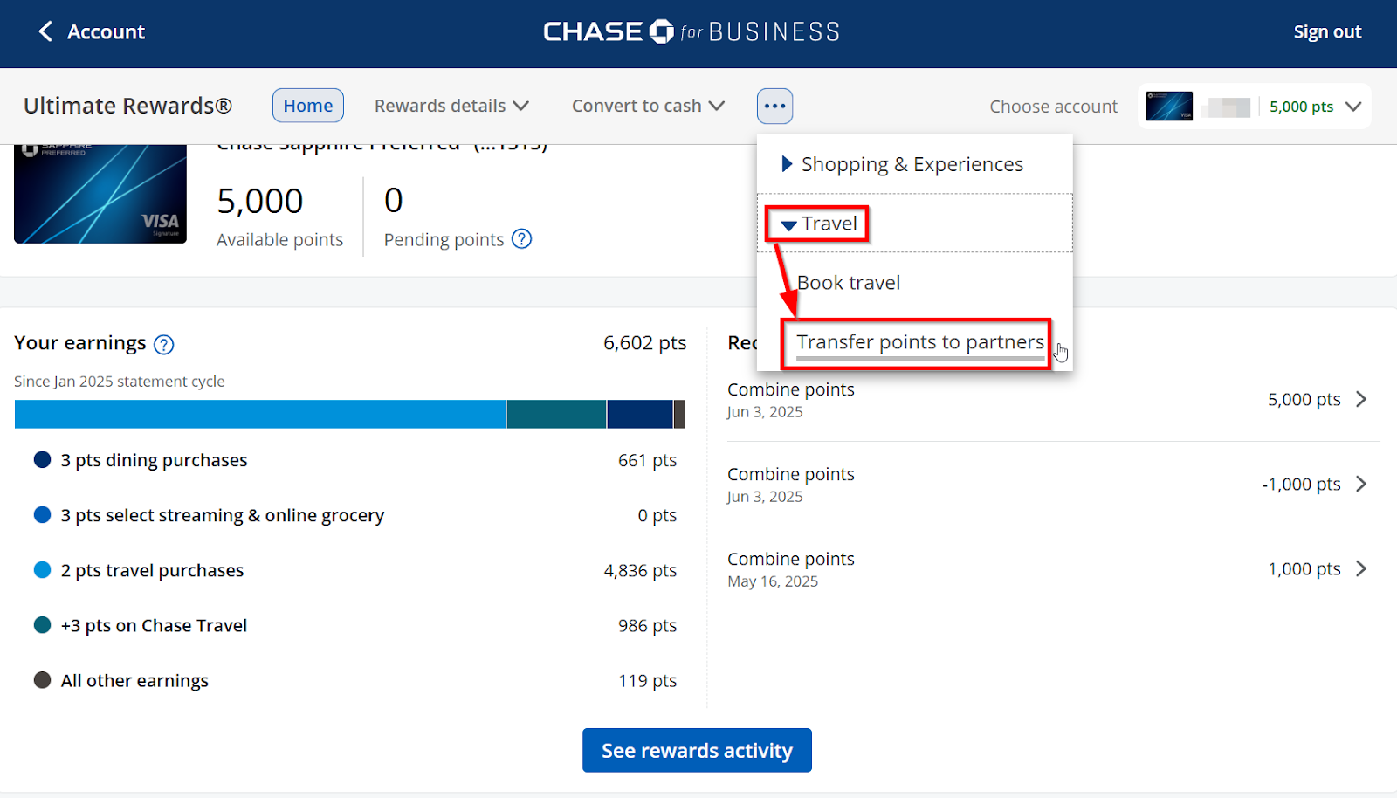Screen dimensions: 1397x798
Task: Click the dark navy earnings bar segment
Action: 640,414
